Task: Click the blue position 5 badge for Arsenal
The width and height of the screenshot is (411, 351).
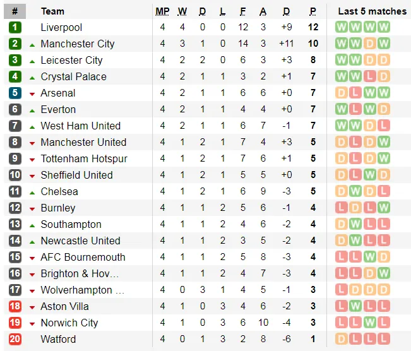Action: (x=15, y=93)
